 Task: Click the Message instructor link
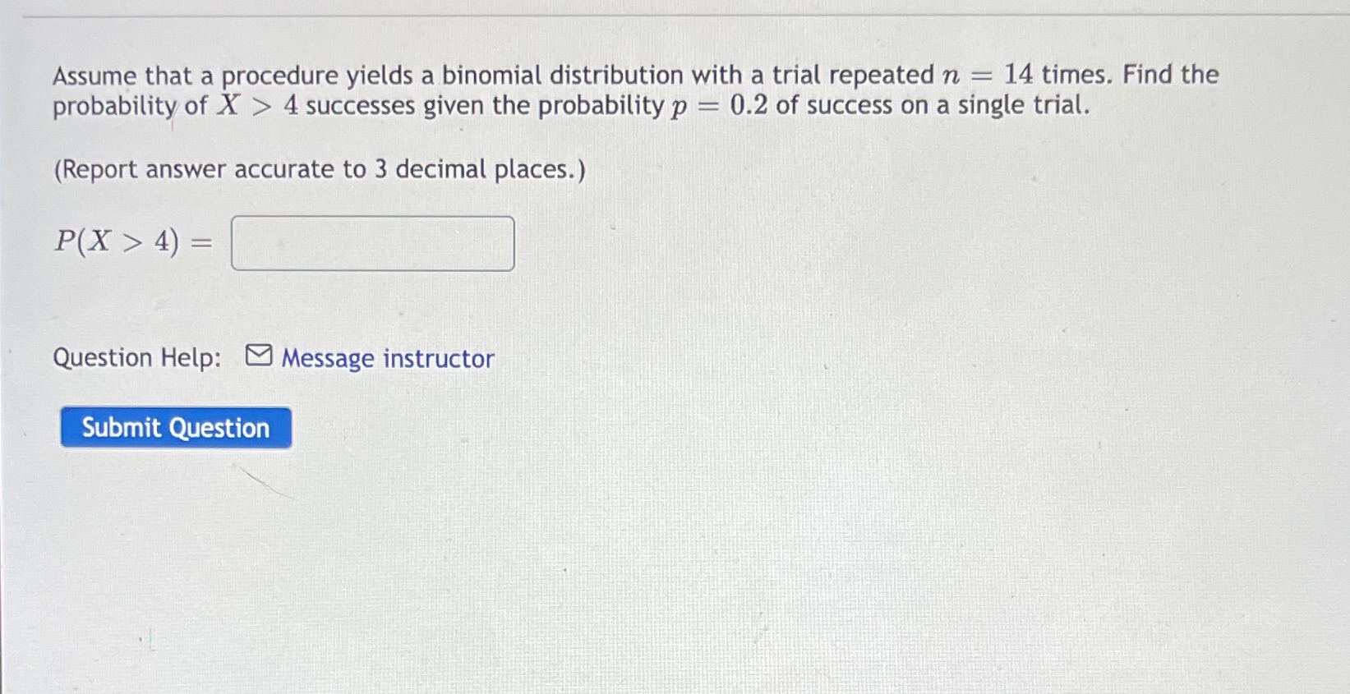pos(386,358)
